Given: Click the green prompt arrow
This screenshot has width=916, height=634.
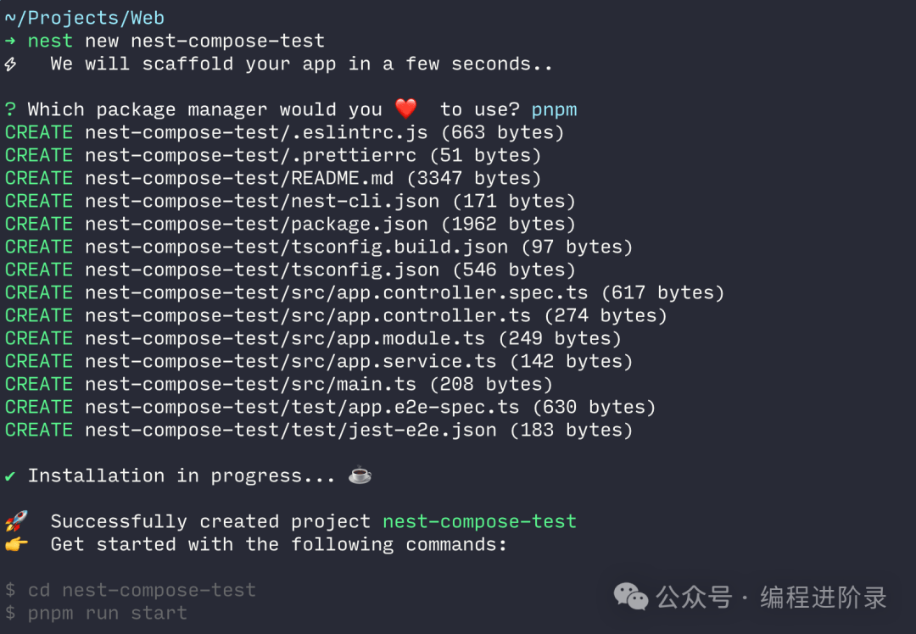Looking at the screenshot, I should (x=10, y=41).
